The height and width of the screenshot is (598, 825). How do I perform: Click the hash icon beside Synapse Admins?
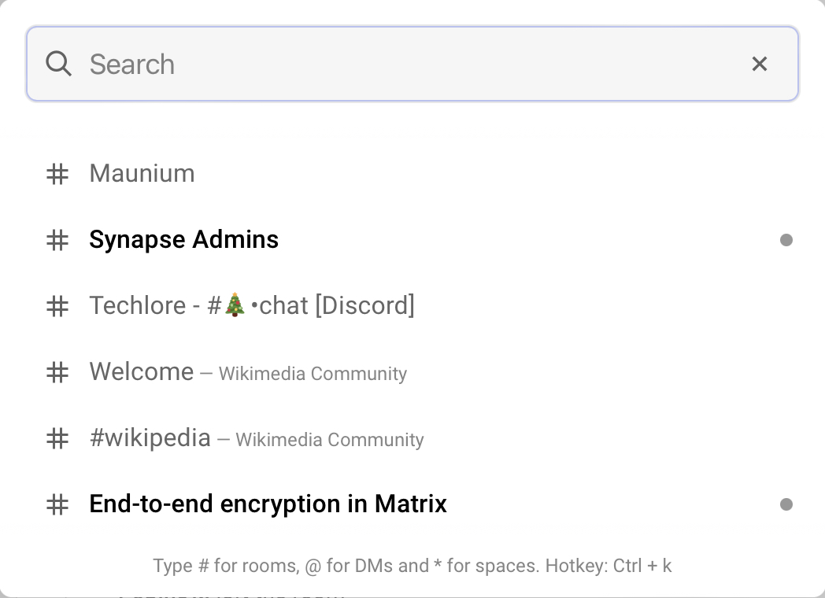57,240
